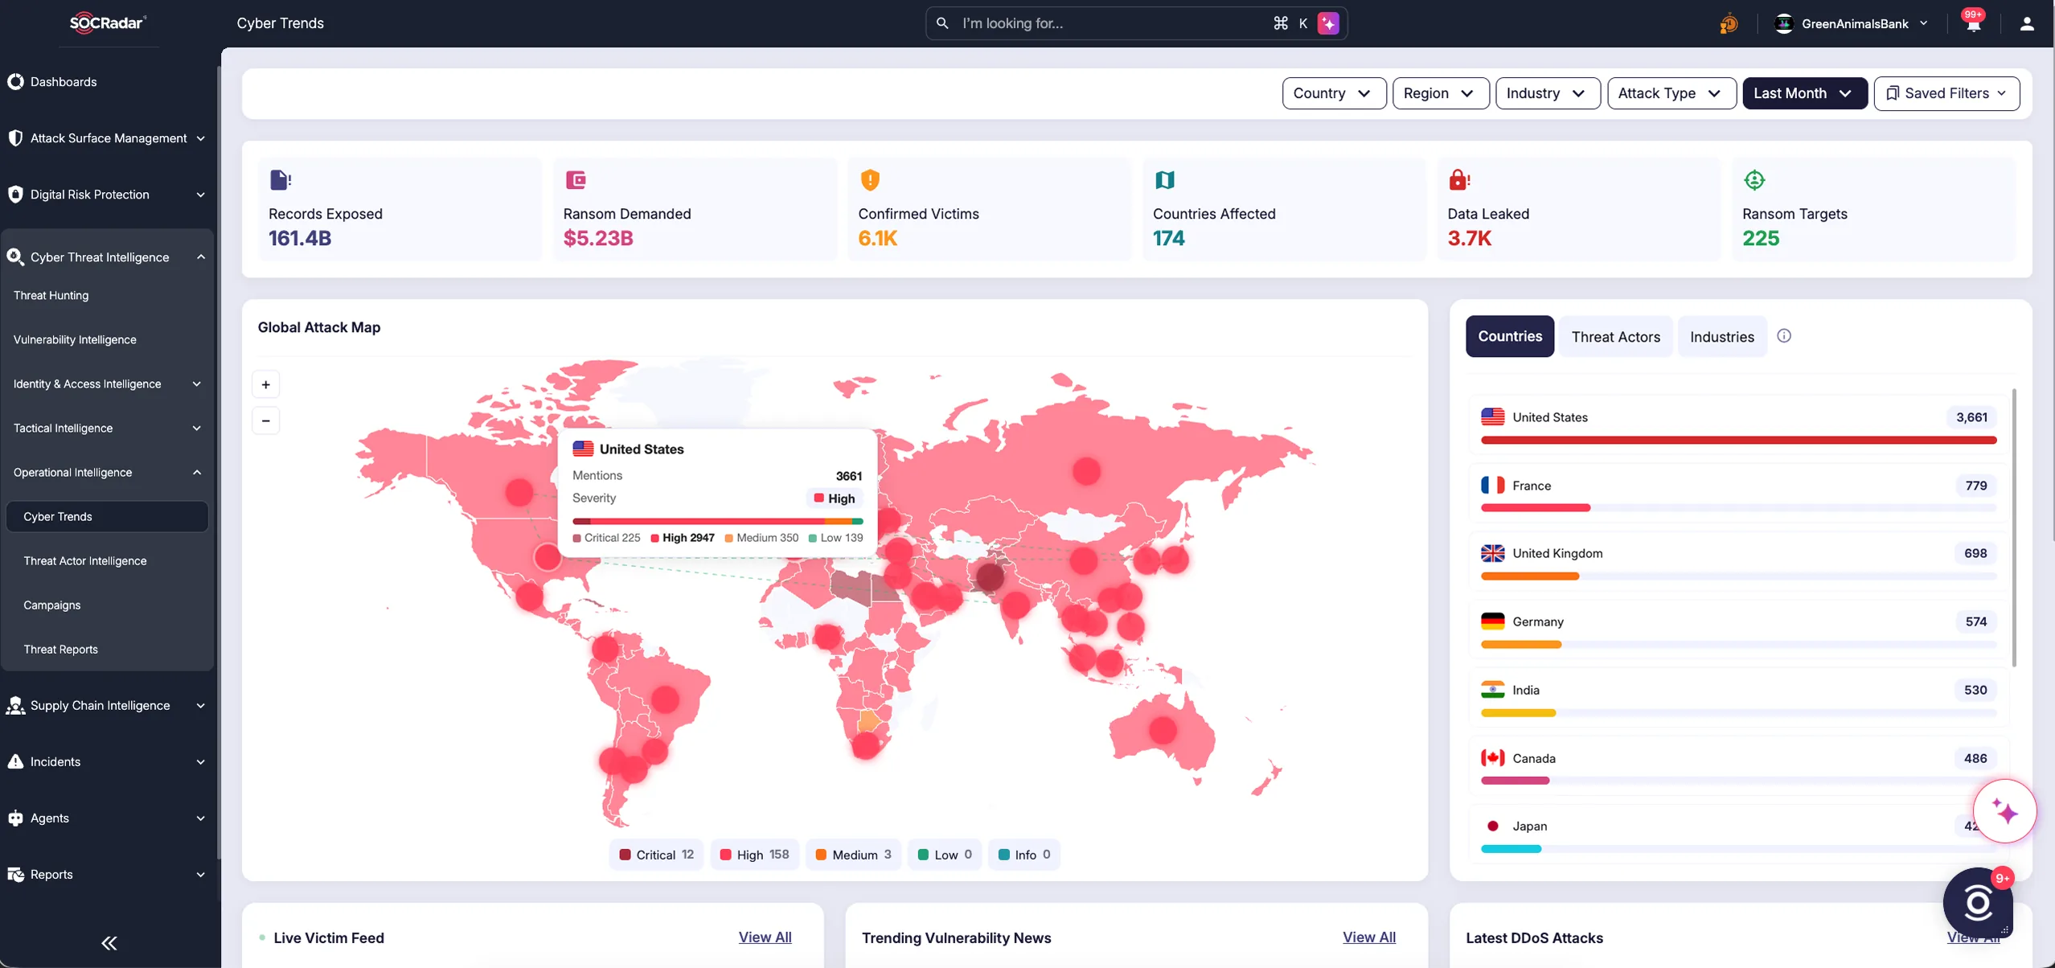Collapse the sidebar with double-chevron icon
The height and width of the screenshot is (968, 2055).
click(109, 943)
